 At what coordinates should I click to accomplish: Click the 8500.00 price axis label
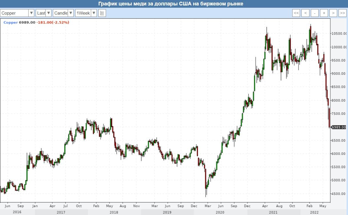[339, 87]
